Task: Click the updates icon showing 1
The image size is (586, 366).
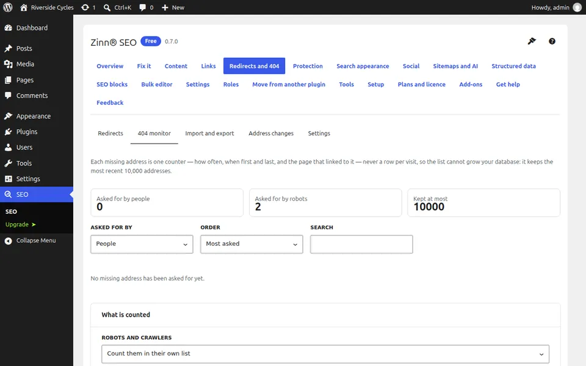Action: 85,7
